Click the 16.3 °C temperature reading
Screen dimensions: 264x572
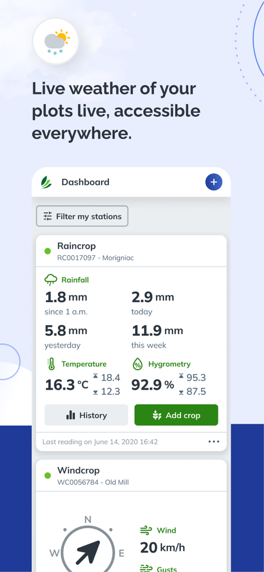tap(67, 385)
